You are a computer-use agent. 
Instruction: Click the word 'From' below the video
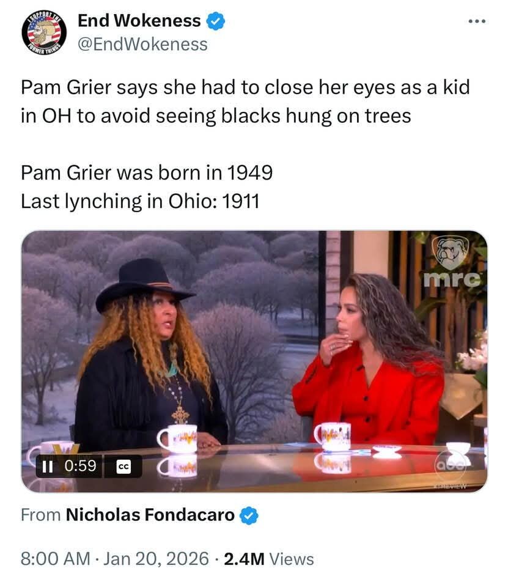[40, 515]
